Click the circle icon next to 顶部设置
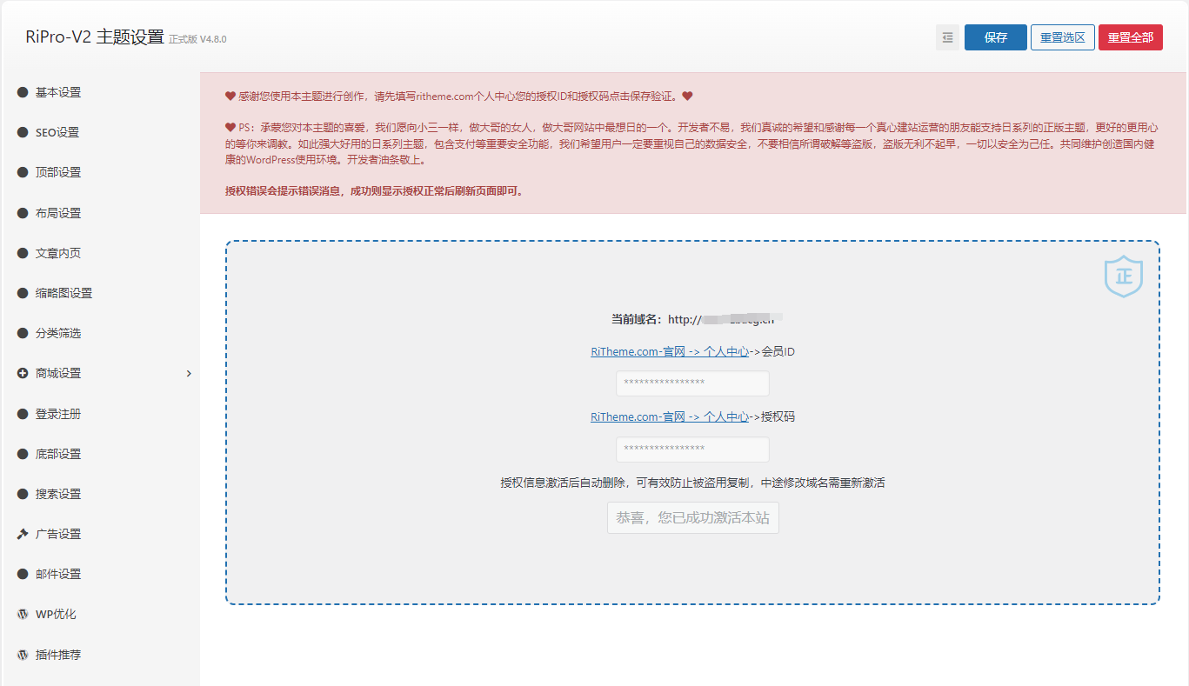 [23, 172]
